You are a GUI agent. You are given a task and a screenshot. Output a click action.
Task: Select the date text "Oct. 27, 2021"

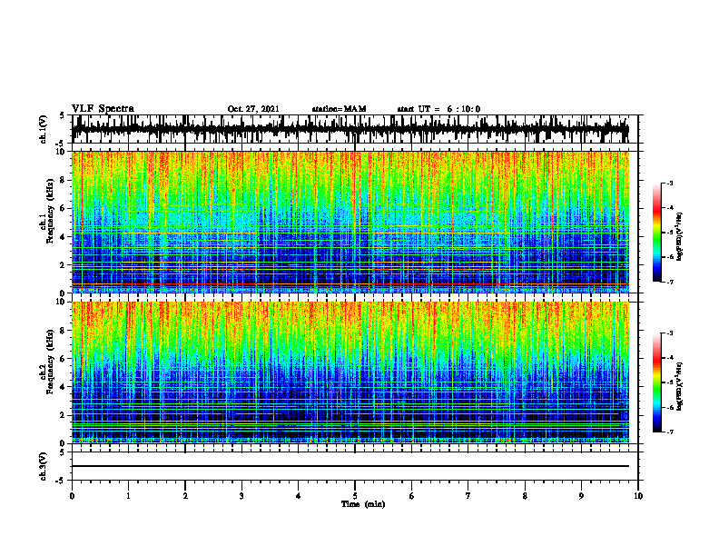click(x=253, y=109)
